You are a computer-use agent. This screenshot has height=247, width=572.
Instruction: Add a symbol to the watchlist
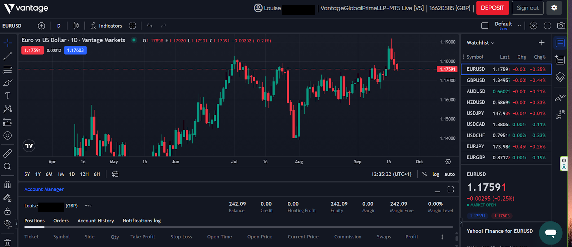542,43
